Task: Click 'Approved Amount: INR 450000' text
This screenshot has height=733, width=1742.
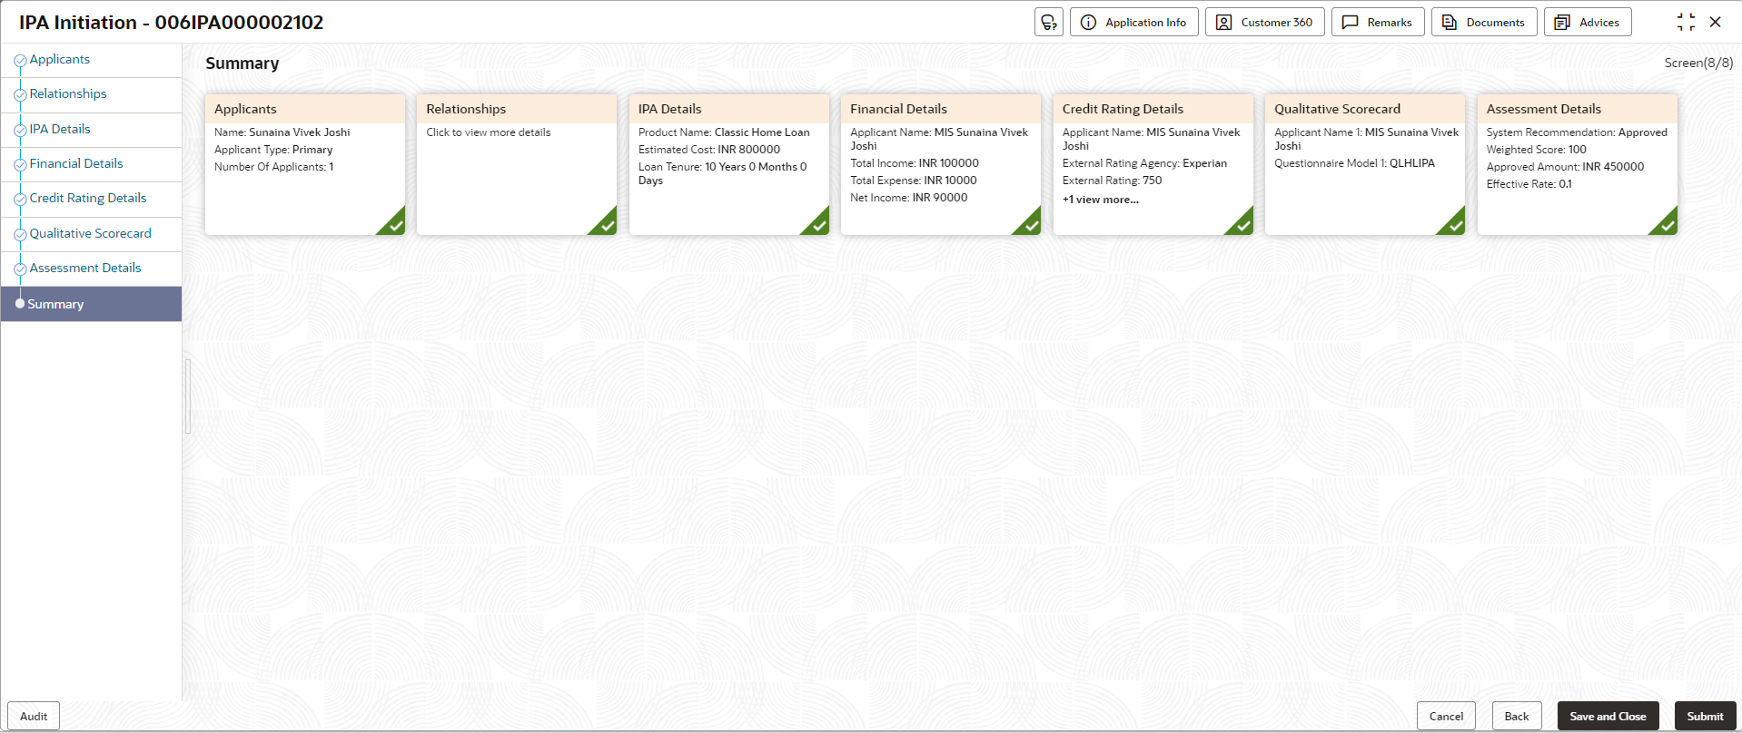Action: (1565, 167)
